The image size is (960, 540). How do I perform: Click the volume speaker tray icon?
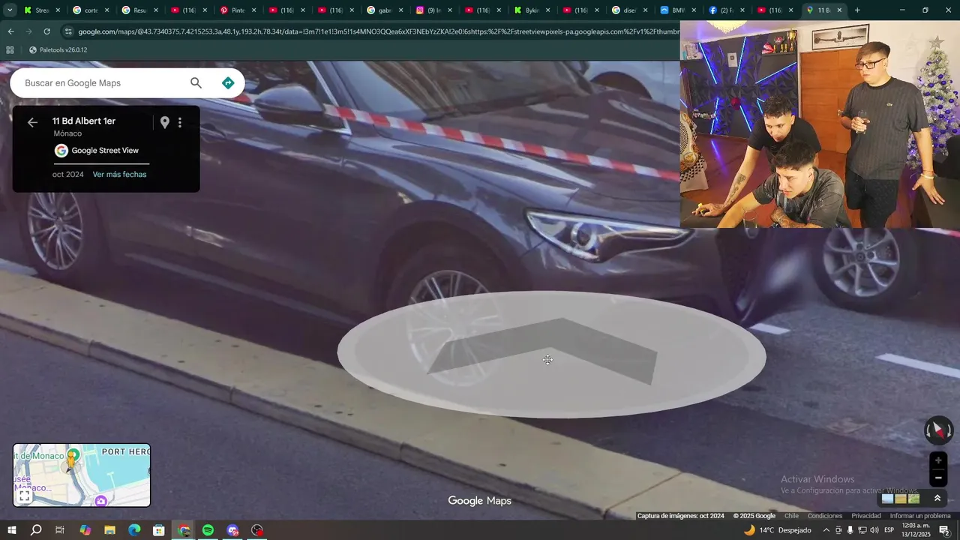[x=874, y=530]
